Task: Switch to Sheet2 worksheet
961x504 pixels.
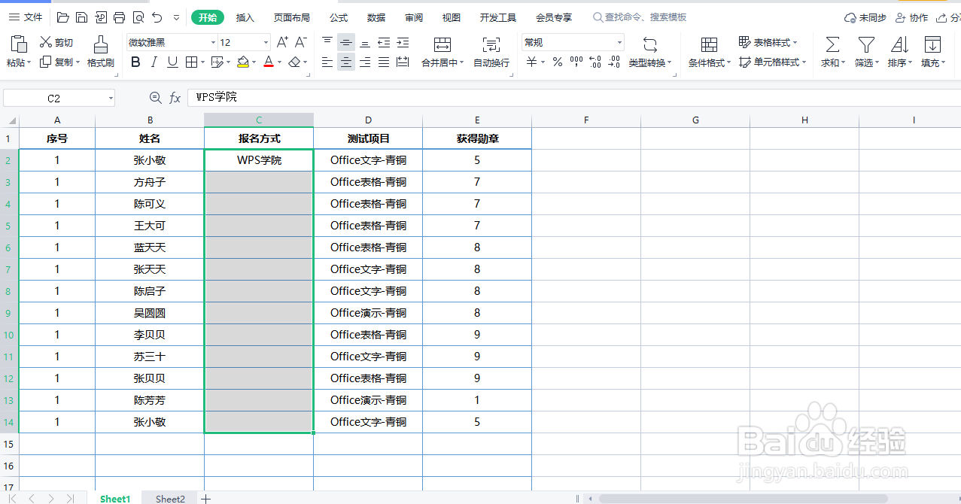Action: point(169,498)
